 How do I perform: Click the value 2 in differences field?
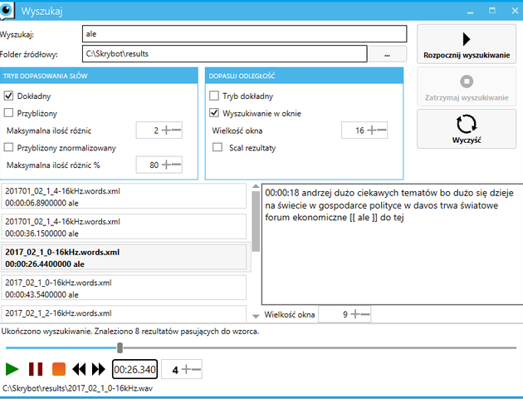tap(156, 131)
